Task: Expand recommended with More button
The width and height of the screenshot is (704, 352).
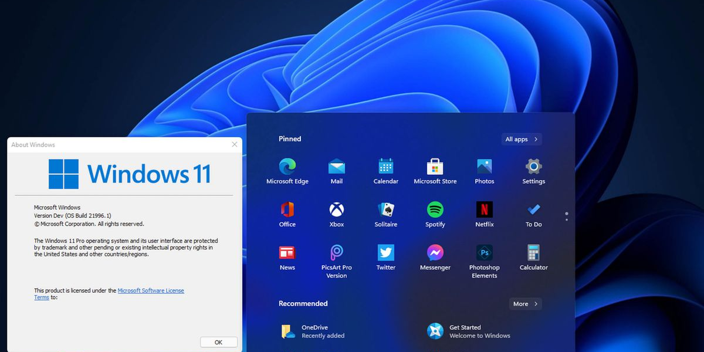Action: (x=525, y=304)
